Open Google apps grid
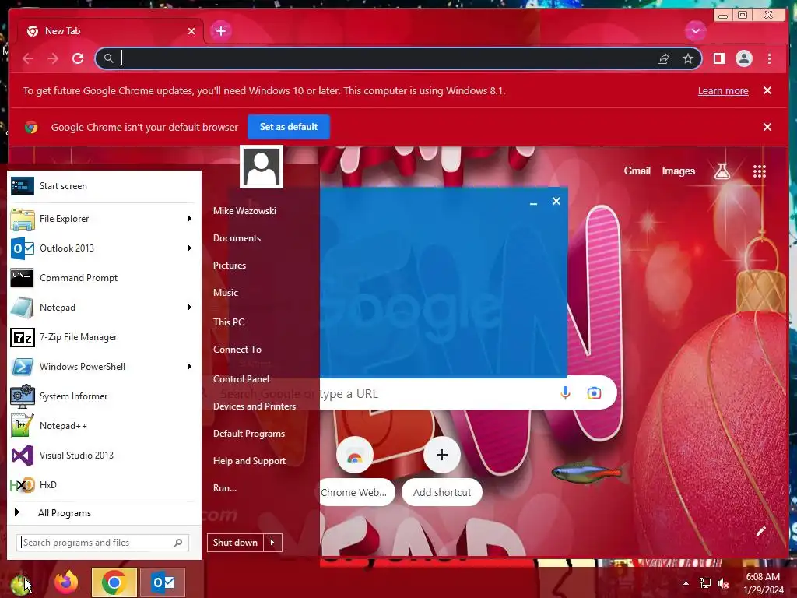This screenshot has height=598, width=797. (x=760, y=171)
